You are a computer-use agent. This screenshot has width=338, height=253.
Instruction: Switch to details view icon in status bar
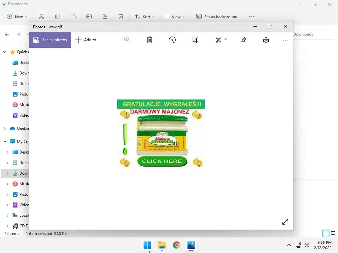(326, 233)
